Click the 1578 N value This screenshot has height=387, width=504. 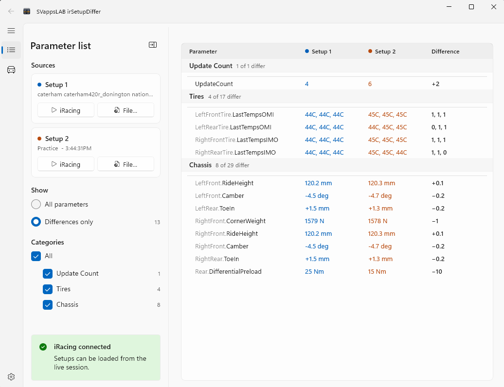point(378,221)
